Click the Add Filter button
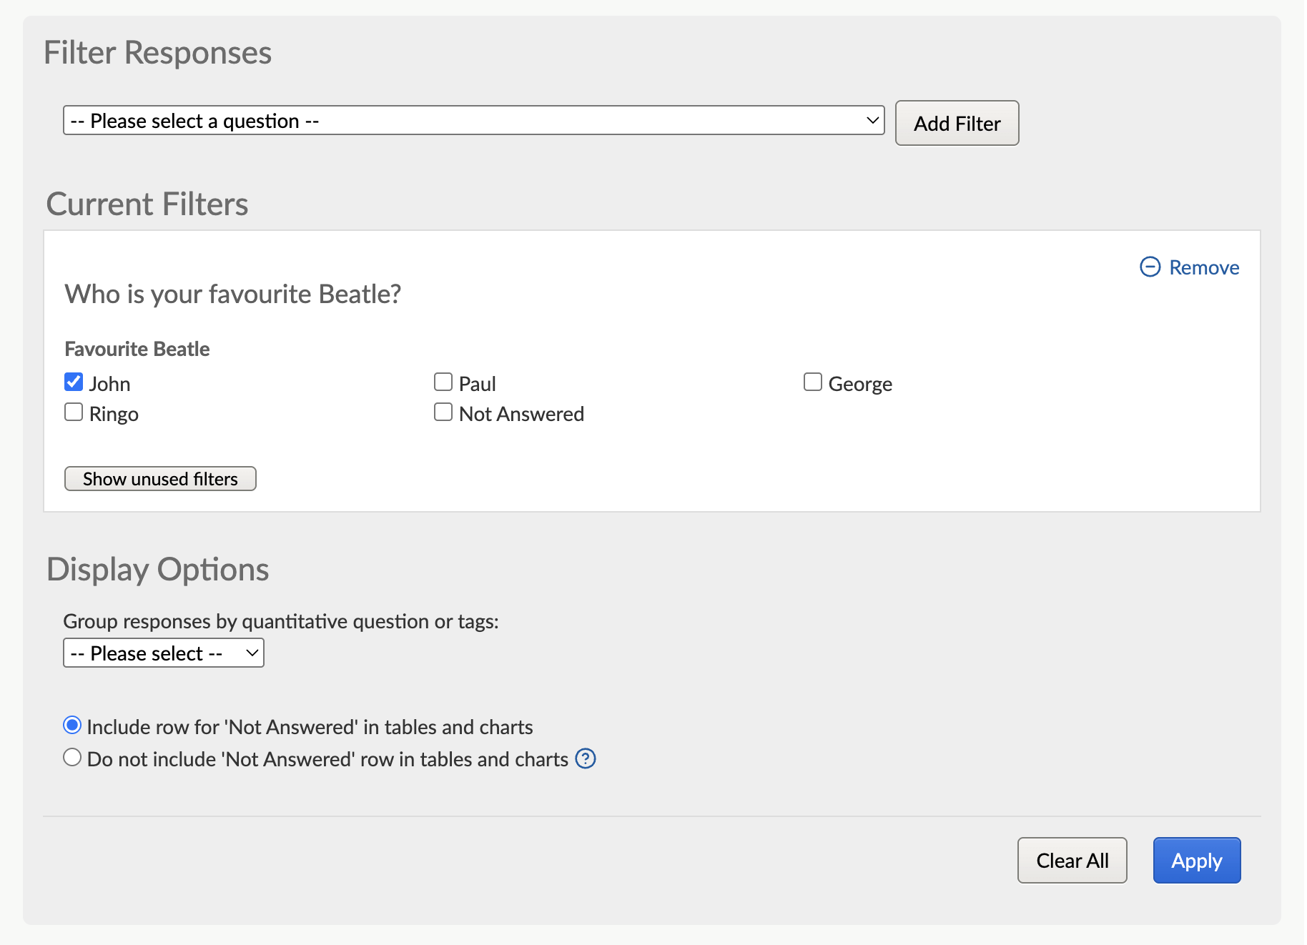The width and height of the screenshot is (1307, 945). tap(957, 124)
